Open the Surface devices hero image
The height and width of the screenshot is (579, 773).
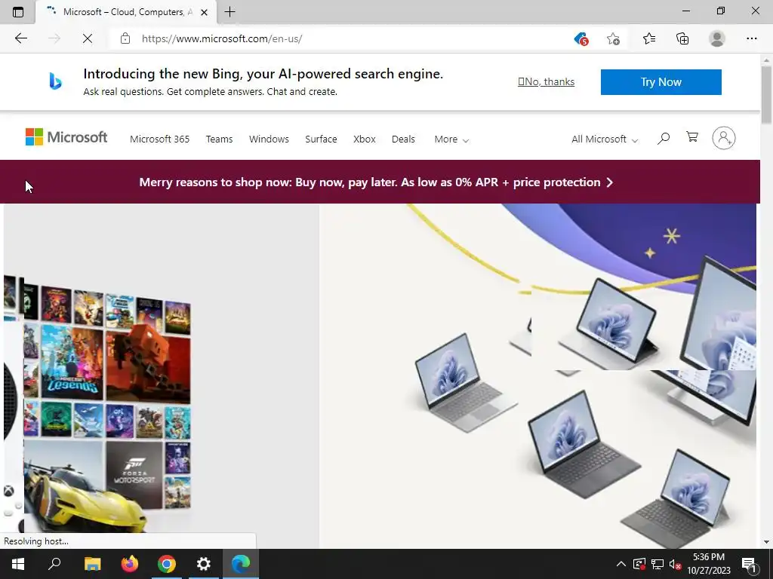click(x=537, y=375)
